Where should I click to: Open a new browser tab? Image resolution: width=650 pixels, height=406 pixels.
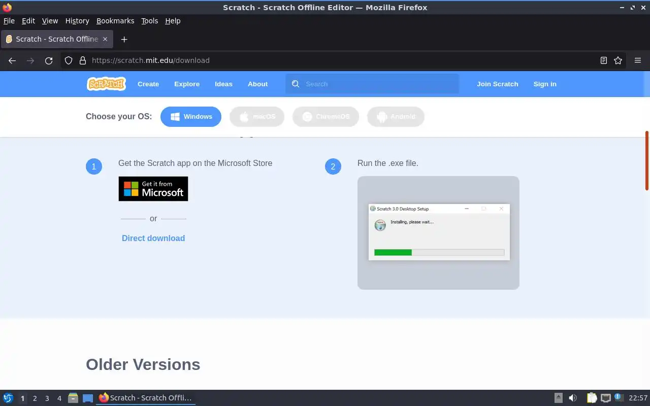[124, 39]
